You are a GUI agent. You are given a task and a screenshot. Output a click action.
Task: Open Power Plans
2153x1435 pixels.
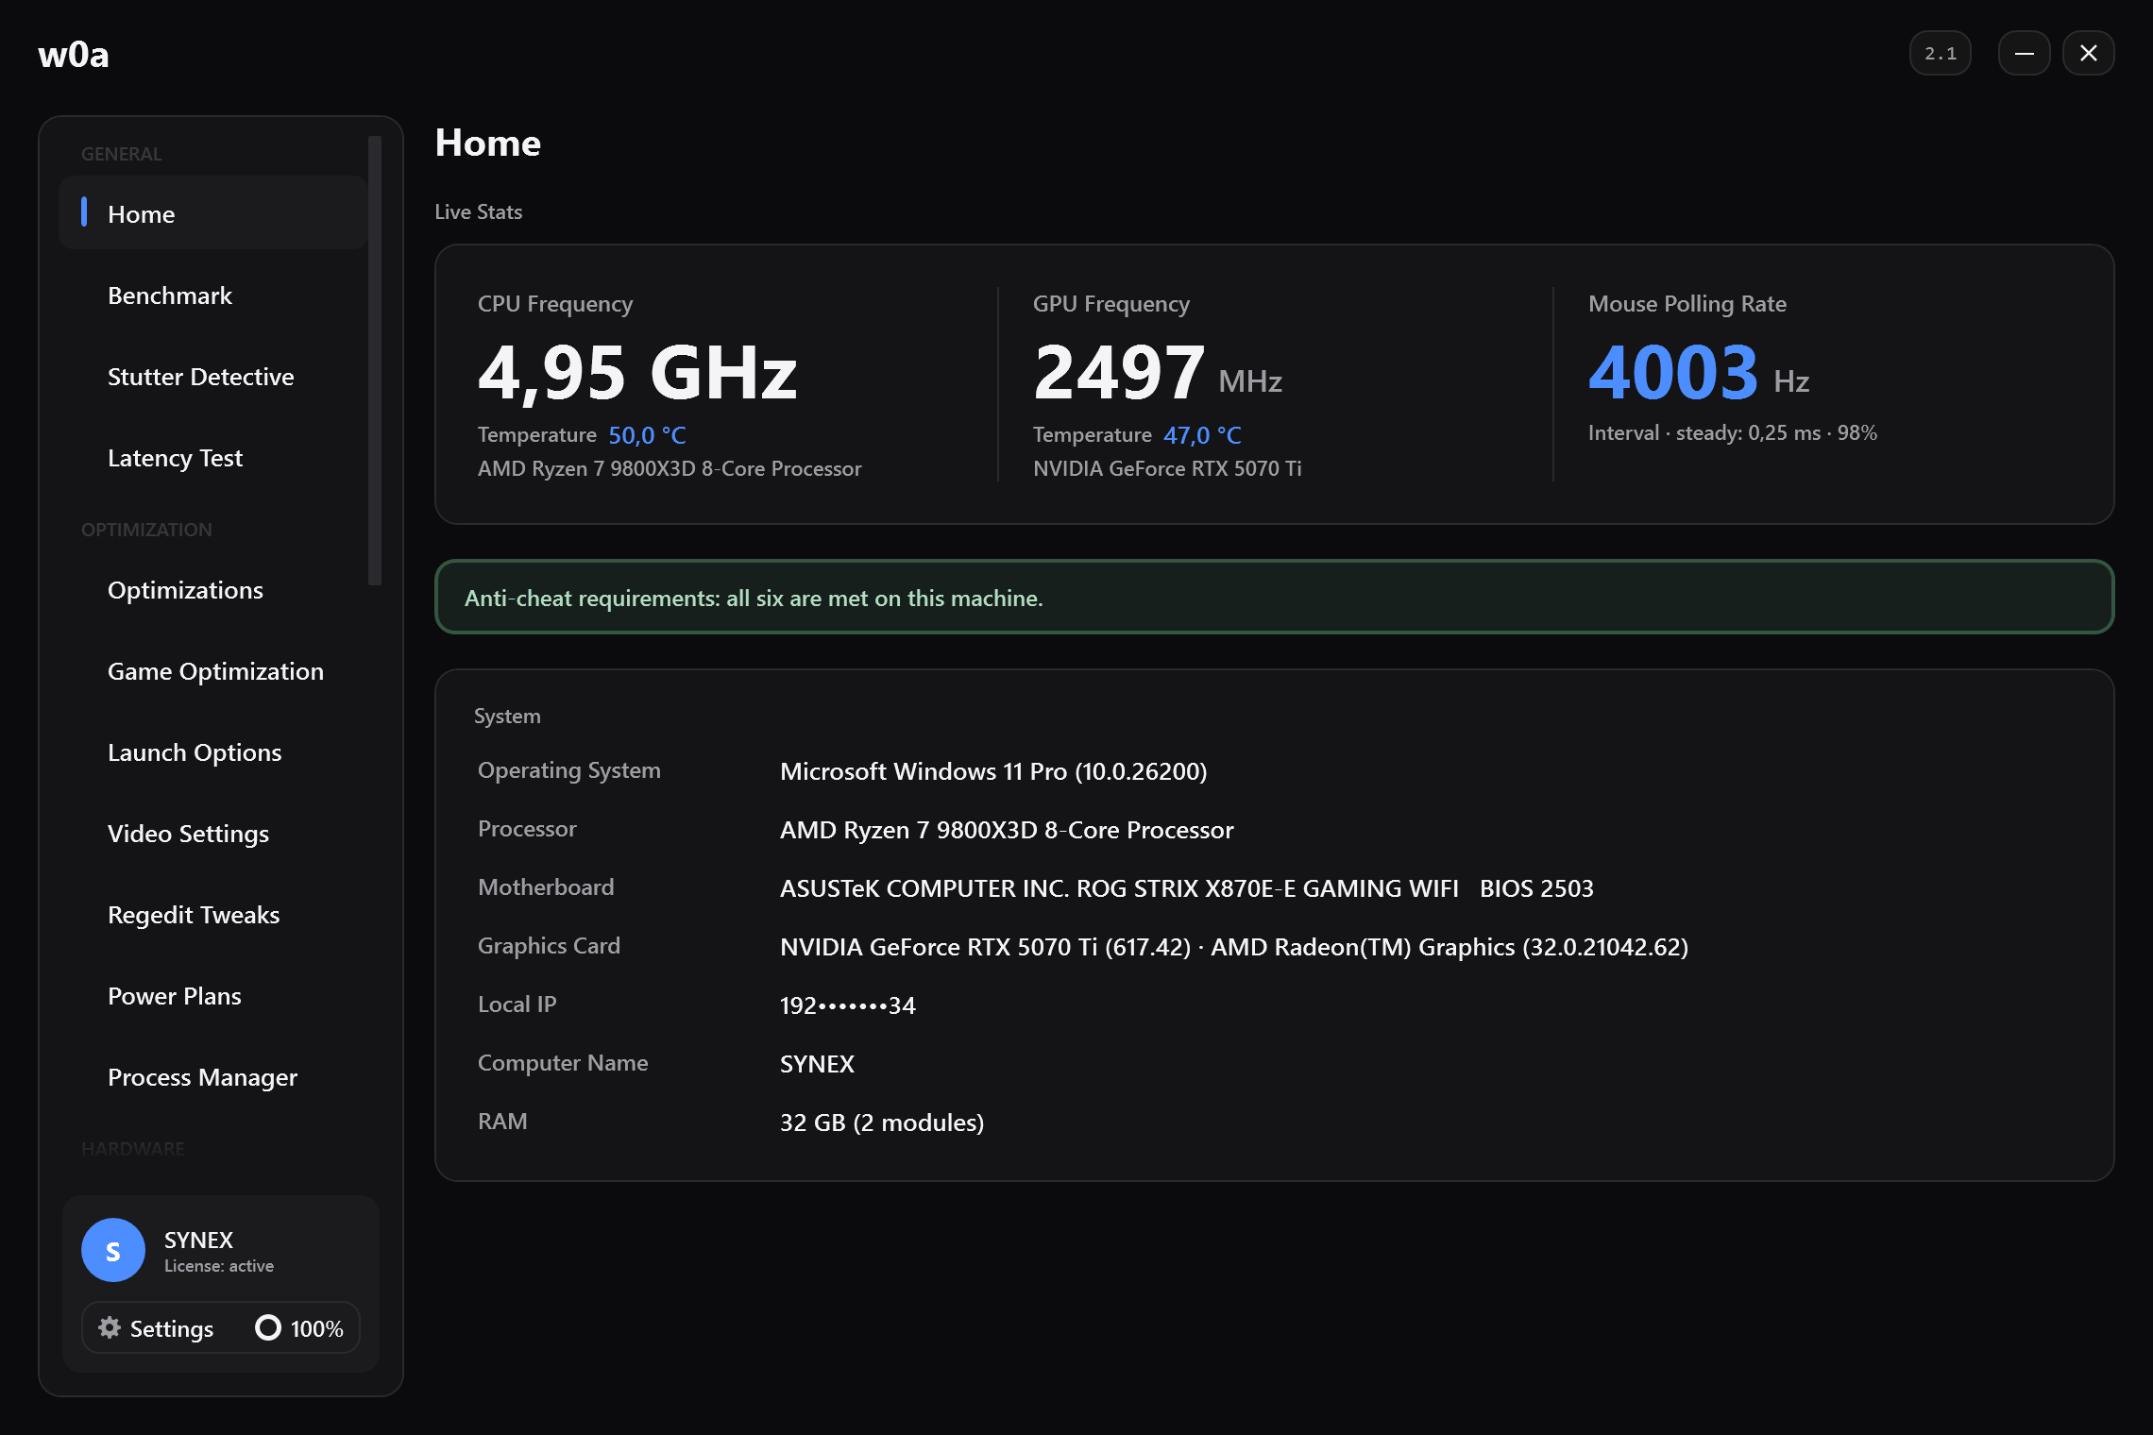[213, 996]
